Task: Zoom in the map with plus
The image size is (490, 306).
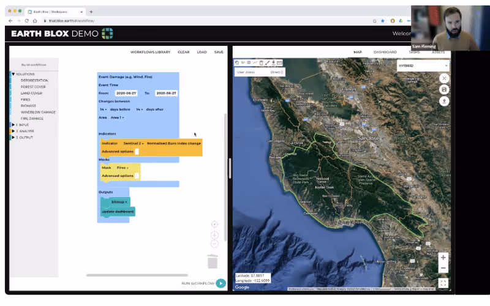Action: 443,258
